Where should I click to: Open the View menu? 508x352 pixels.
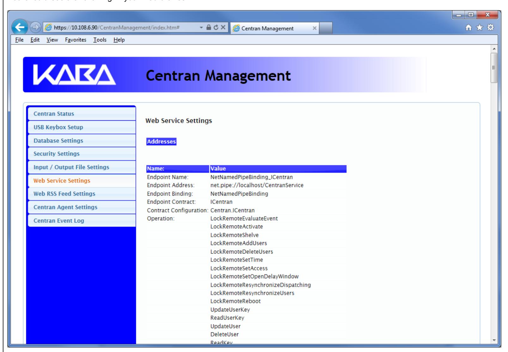click(52, 40)
